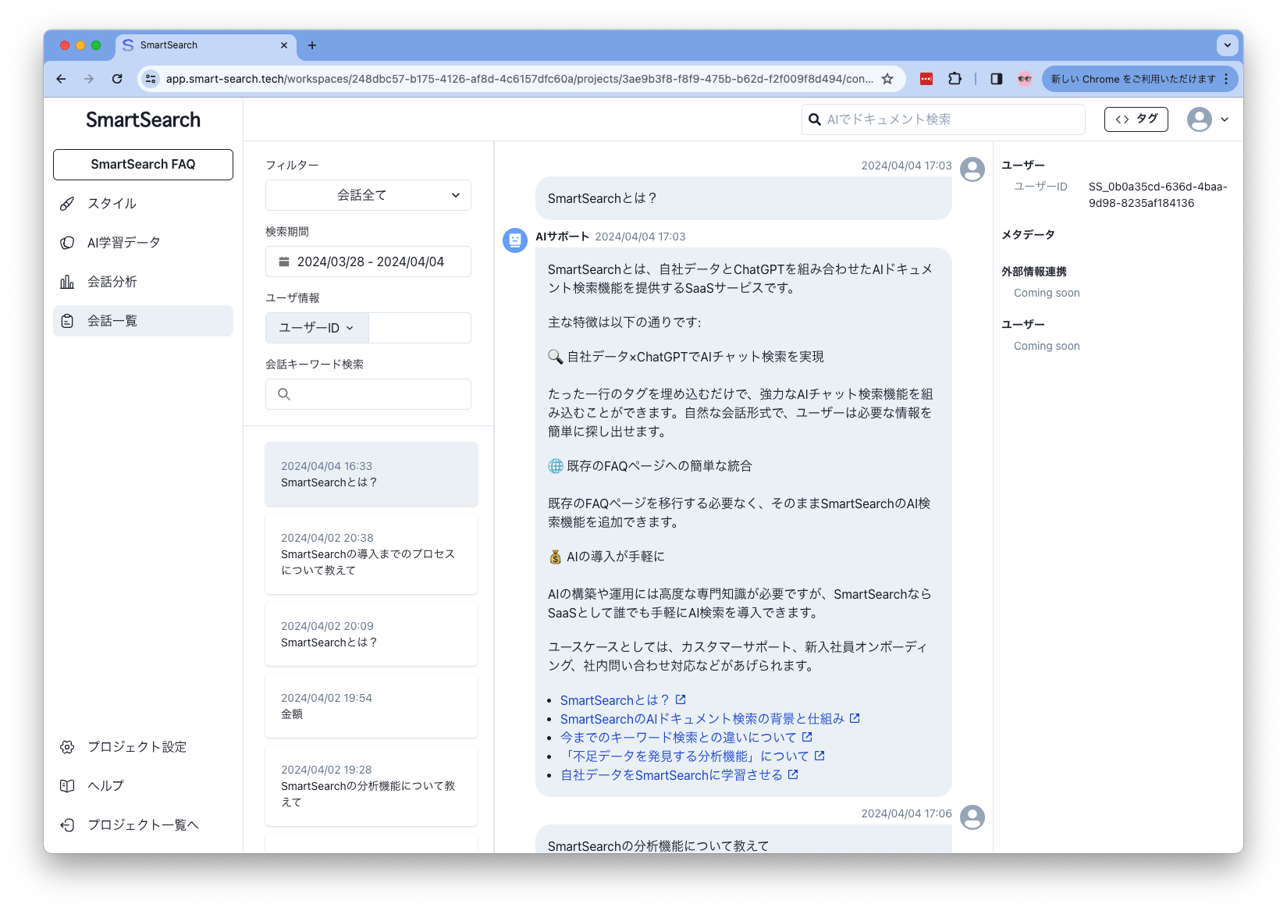Select the 会話一覧 sidebar item
This screenshot has width=1287, height=911.
(x=143, y=321)
